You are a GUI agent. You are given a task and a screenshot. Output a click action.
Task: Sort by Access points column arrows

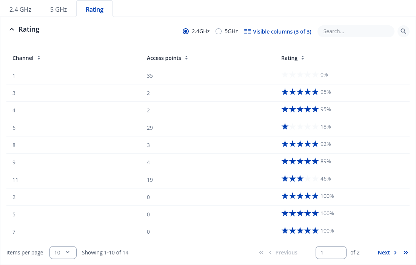(186, 58)
